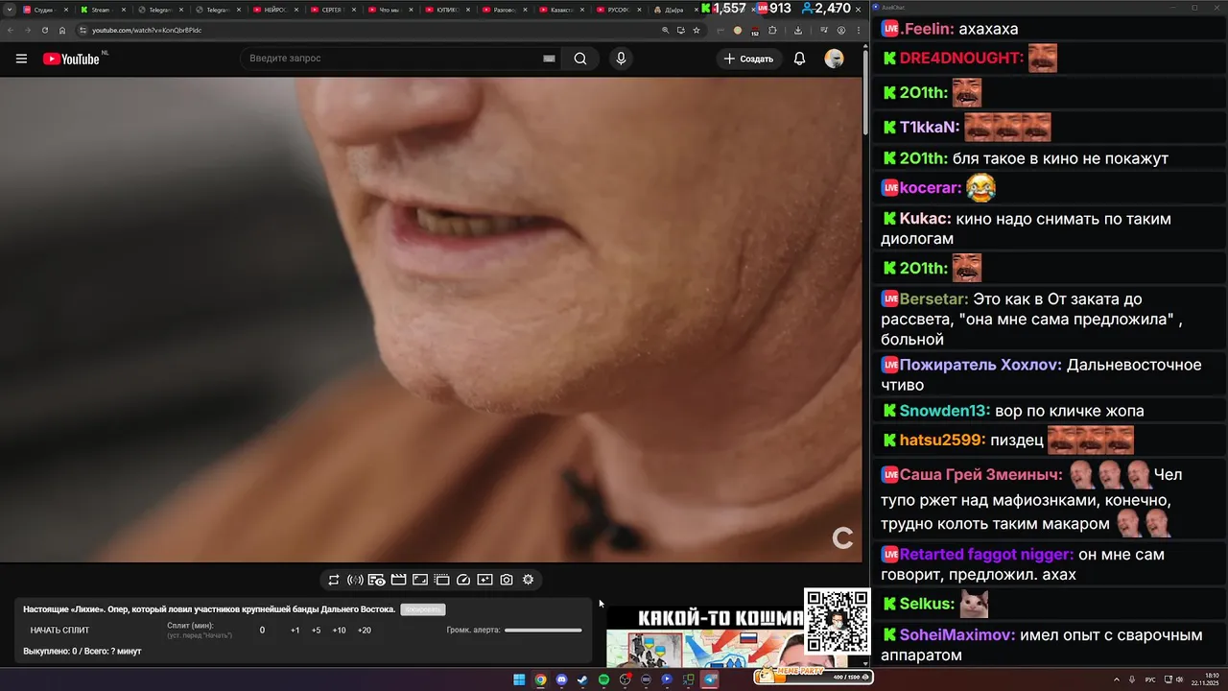Image resolution: width=1228 pixels, height=691 pixels.
Task: Adjust the Громк. алерта volume slider
Action: pos(543,631)
